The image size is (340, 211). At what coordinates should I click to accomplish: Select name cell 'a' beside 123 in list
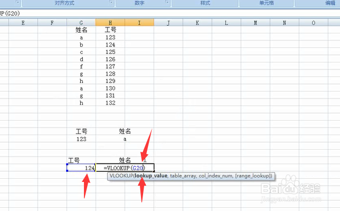[x=81, y=37]
